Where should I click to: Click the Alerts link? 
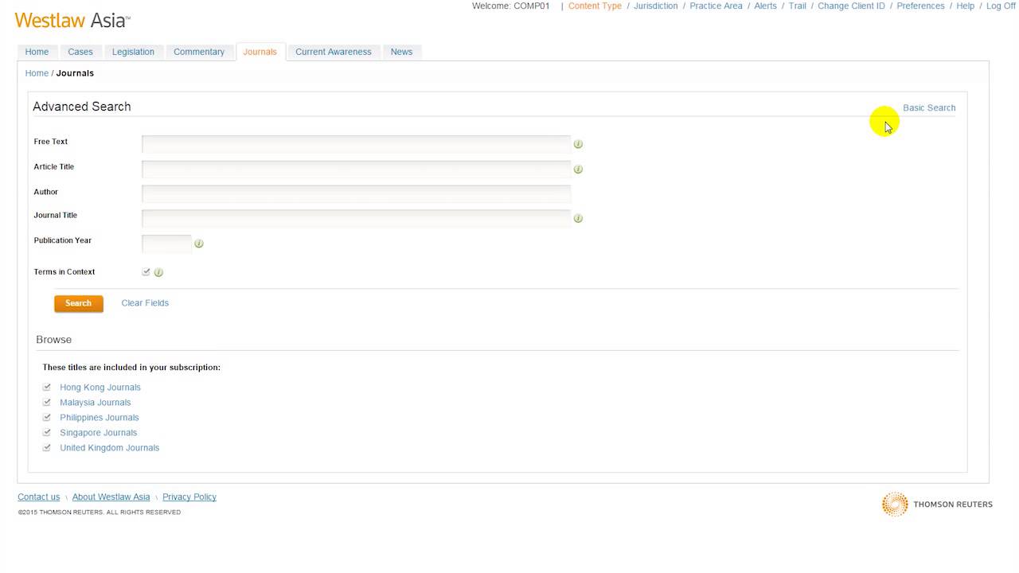pos(766,6)
